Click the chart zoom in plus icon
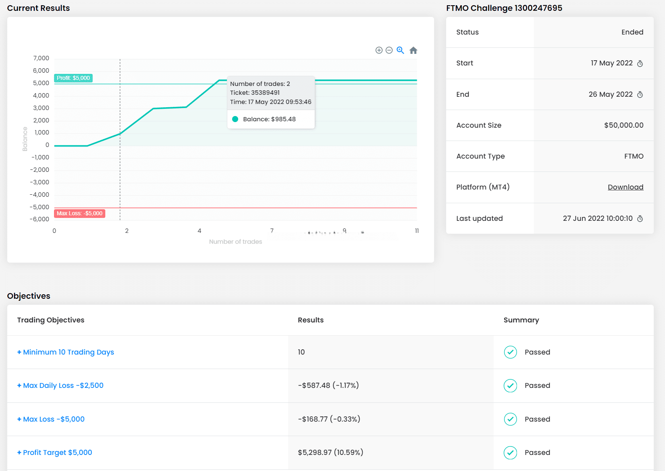Image resolution: width=665 pixels, height=471 pixels. 379,50
